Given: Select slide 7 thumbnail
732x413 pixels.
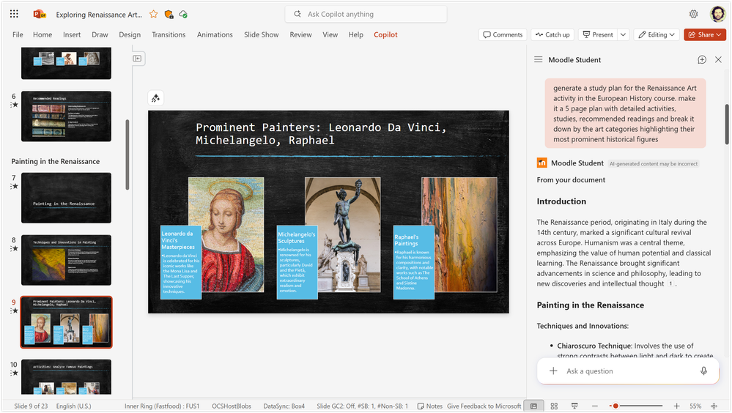Looking at the screenshot, I should click(x=66, y=198).
